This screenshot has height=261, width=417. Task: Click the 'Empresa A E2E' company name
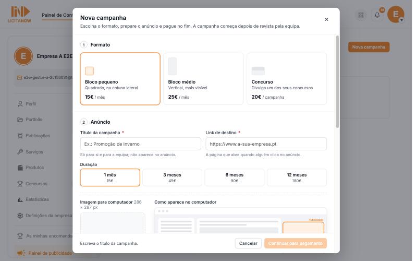click(55, 56)
